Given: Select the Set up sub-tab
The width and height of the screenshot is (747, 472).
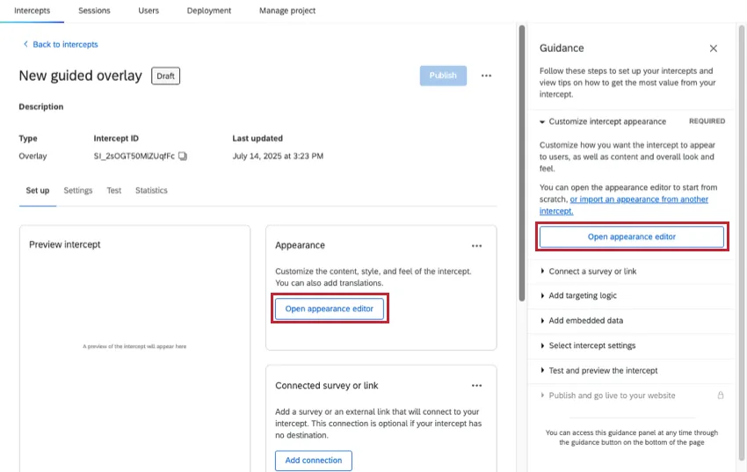Looking at the screenshot, I should click(38, 191).
